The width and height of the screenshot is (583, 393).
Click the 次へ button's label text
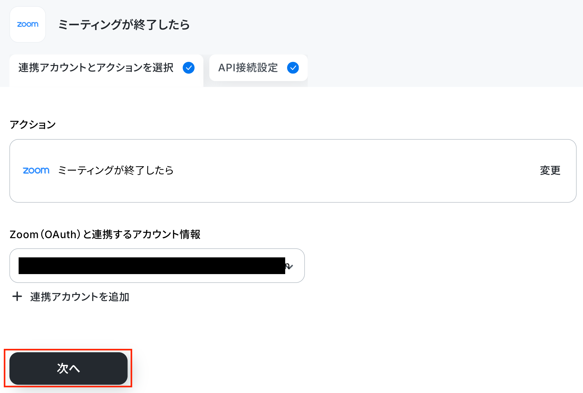pyautogui.click(x=68, y=368)
